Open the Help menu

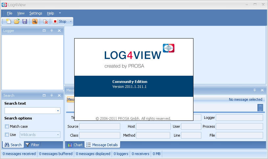pos(51,13)
